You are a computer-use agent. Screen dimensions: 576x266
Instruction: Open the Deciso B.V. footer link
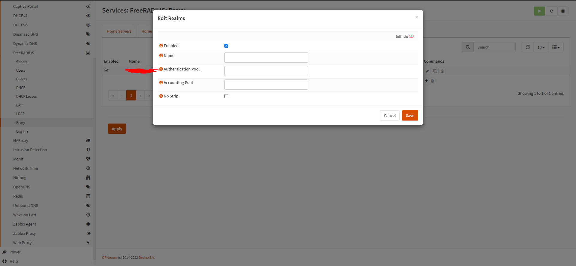coord(147,258)
